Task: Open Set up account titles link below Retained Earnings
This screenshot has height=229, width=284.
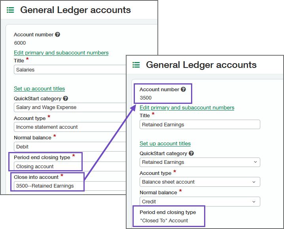Action: pyautogui.click(x=165, y=143)
